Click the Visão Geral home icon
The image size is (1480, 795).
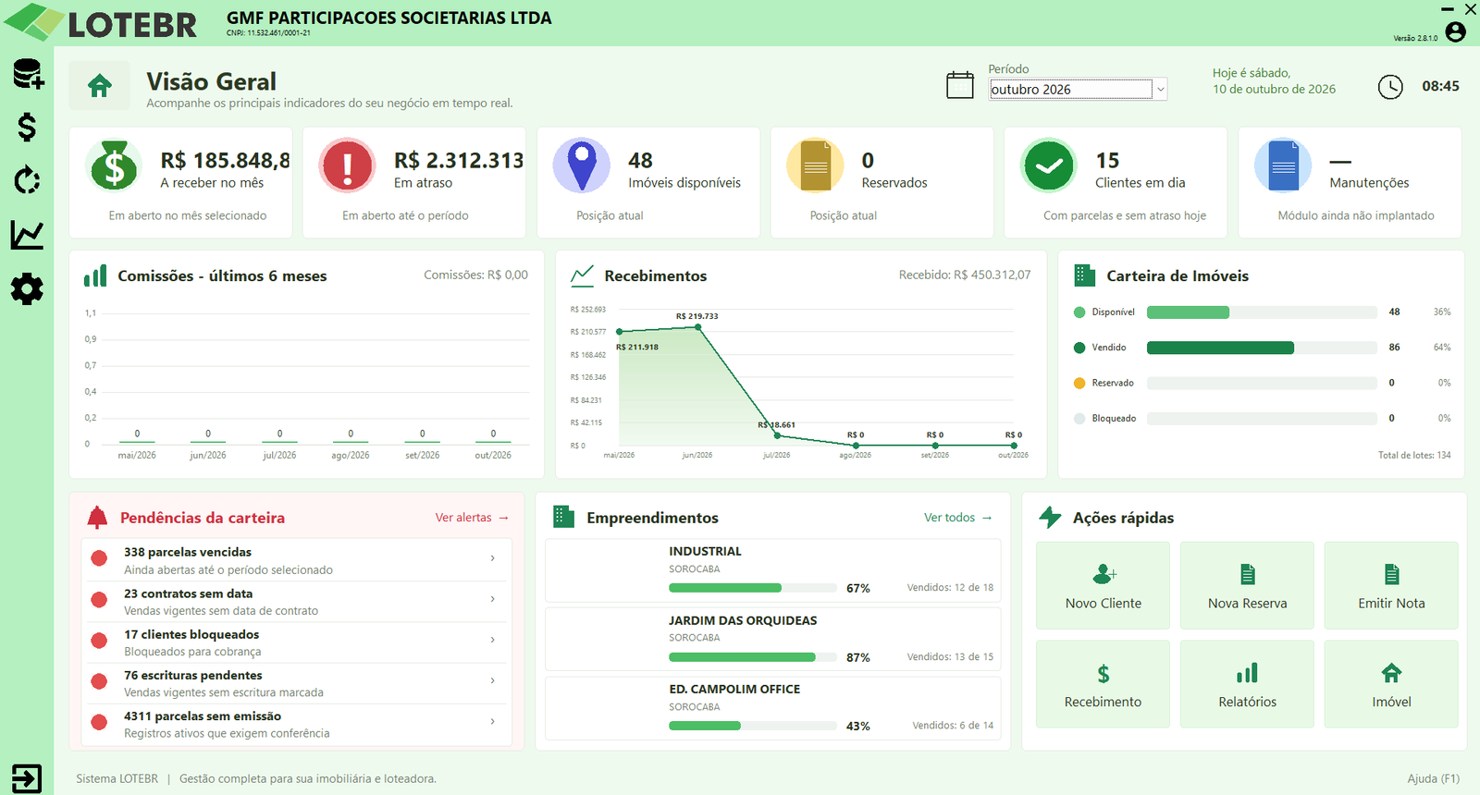(100, 86)
